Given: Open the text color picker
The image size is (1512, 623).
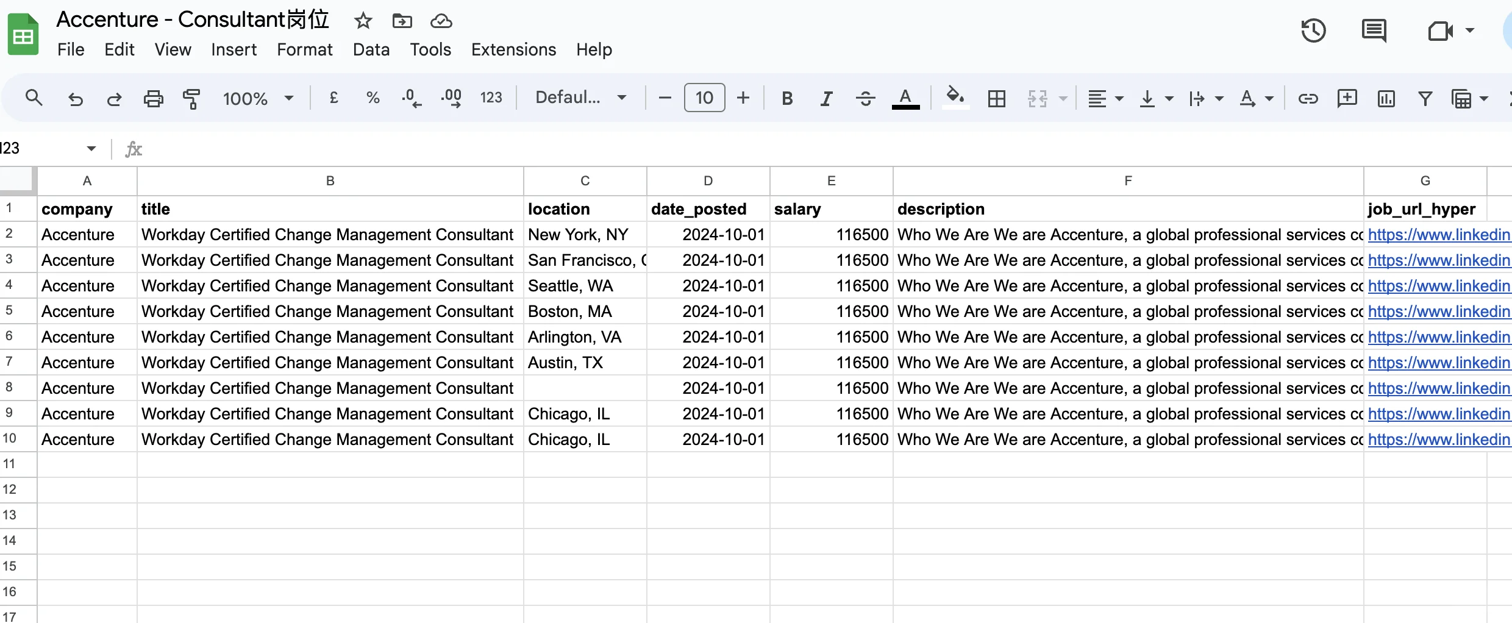Looking at the screenshot, I should (905, 98).
